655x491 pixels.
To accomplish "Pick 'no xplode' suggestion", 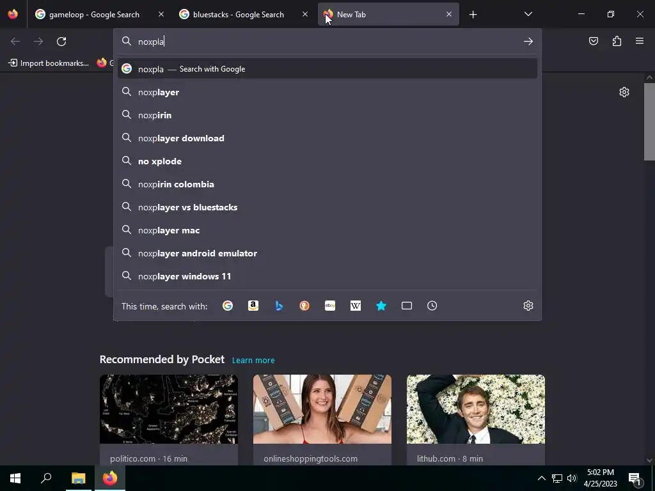I will (327, 160).
